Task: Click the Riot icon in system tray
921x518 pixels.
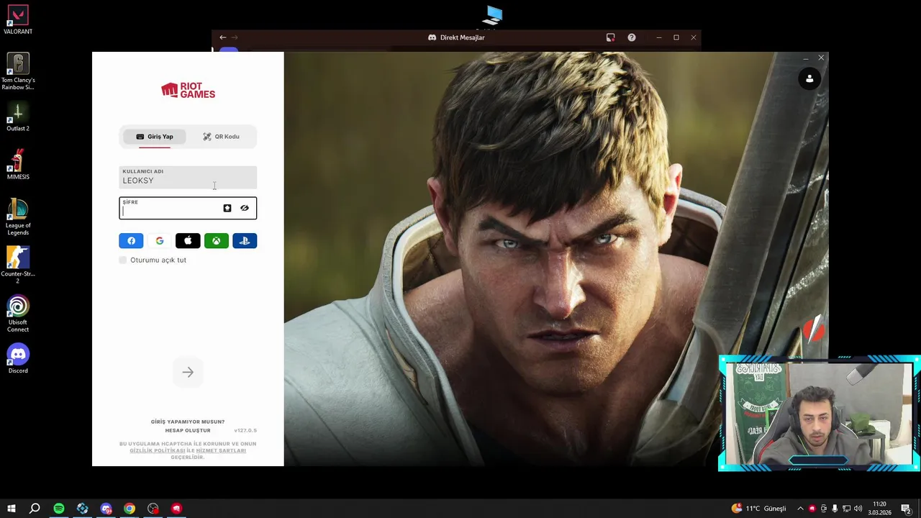Action: click(812, 509)
